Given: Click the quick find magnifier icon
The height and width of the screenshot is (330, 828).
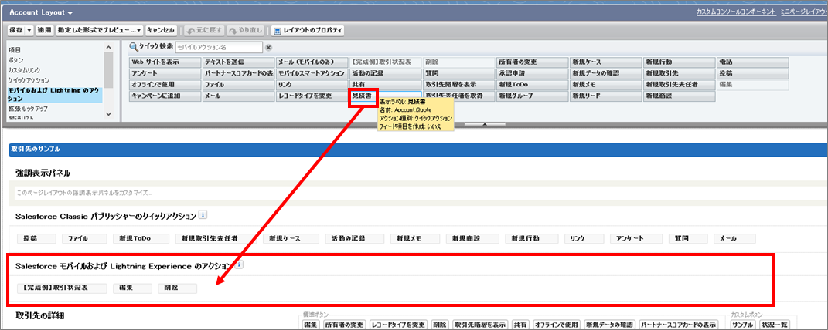Looking at the screenshot, I should point(134,47).
